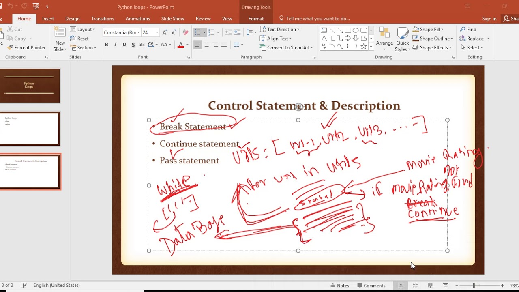Open the Home tab

point(24,19)
